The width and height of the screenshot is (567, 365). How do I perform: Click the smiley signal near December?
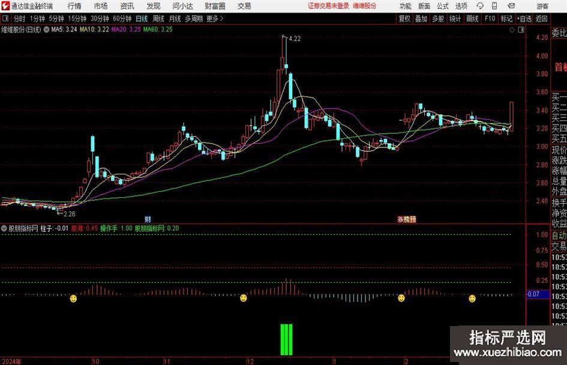point(244,298)
